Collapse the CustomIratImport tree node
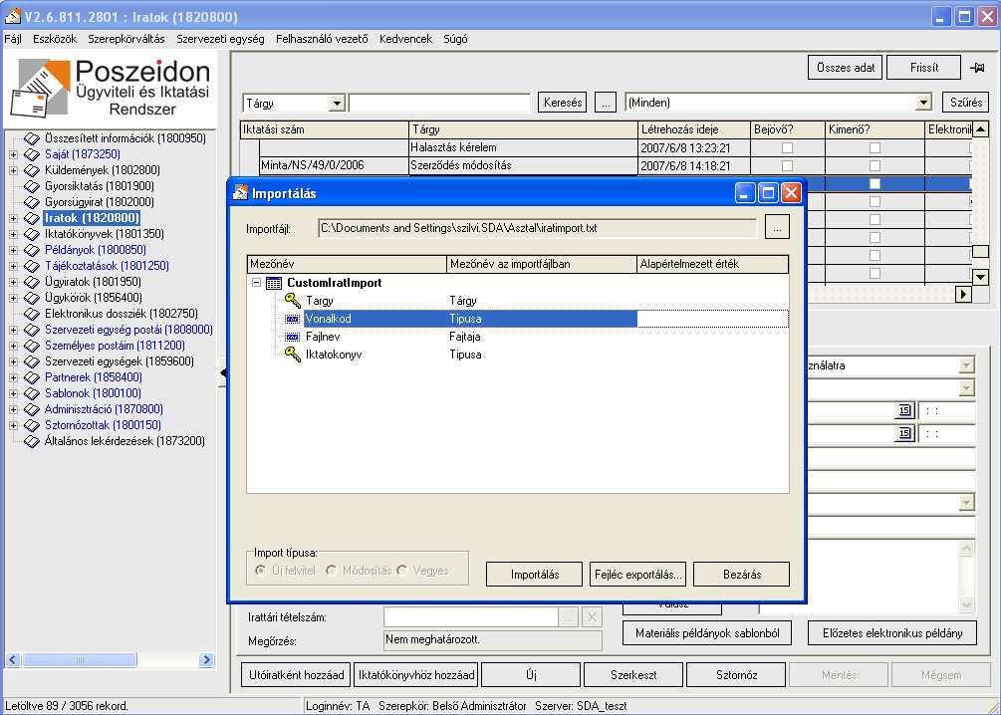Viewport: 1001px width, 715px height. [x=257, y=282]
